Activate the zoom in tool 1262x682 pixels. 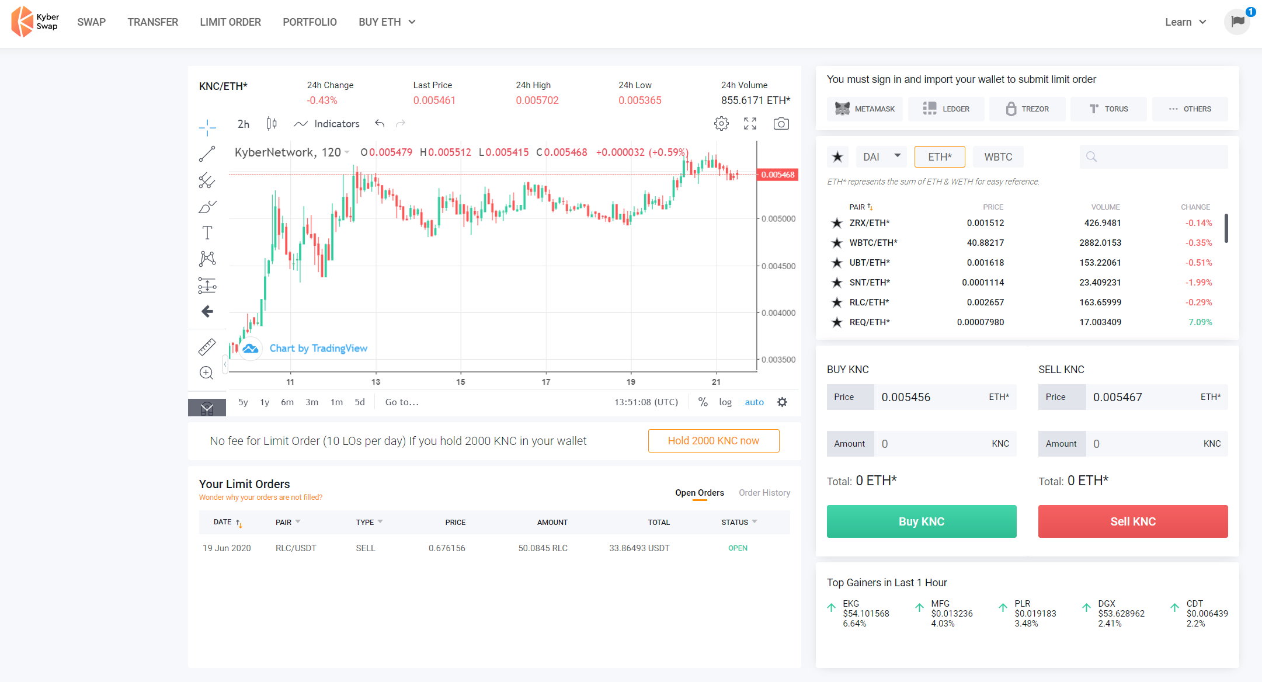tap(207, 373)
